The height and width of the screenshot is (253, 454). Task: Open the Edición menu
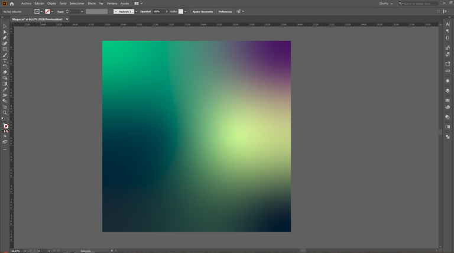pos(40,4)
